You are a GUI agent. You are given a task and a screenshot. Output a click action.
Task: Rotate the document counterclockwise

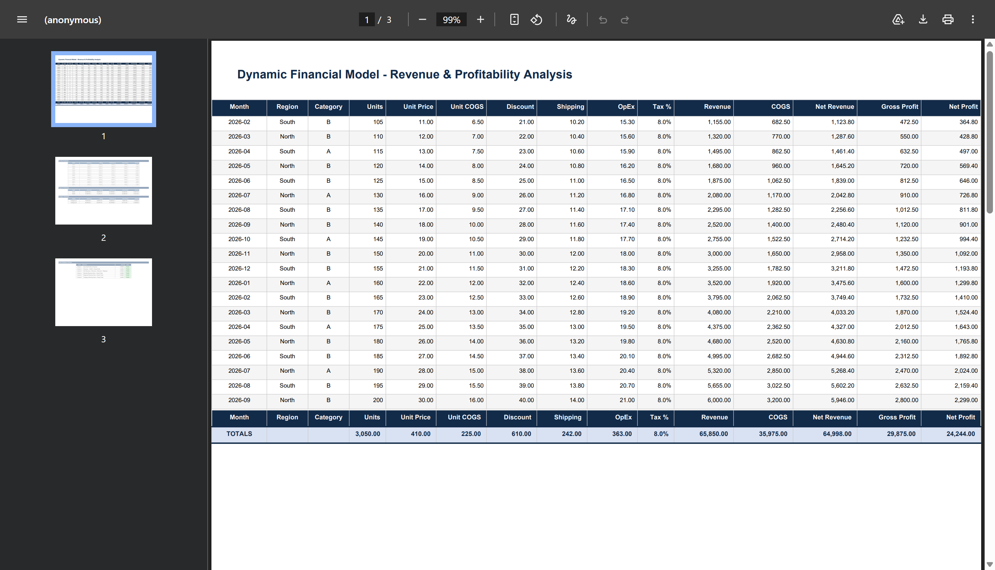point(536,20)
